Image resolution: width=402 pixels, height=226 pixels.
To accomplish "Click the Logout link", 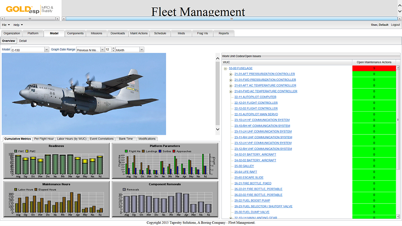I will 395,25.
